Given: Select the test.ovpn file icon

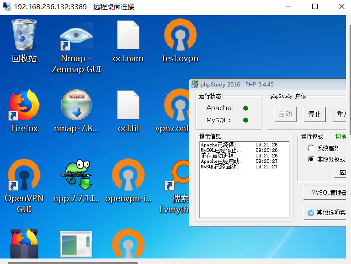Looking at the screenshot, I should coord(180,37).
